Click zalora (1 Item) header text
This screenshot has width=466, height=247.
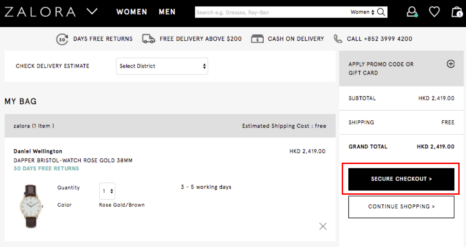click(34, 126)
